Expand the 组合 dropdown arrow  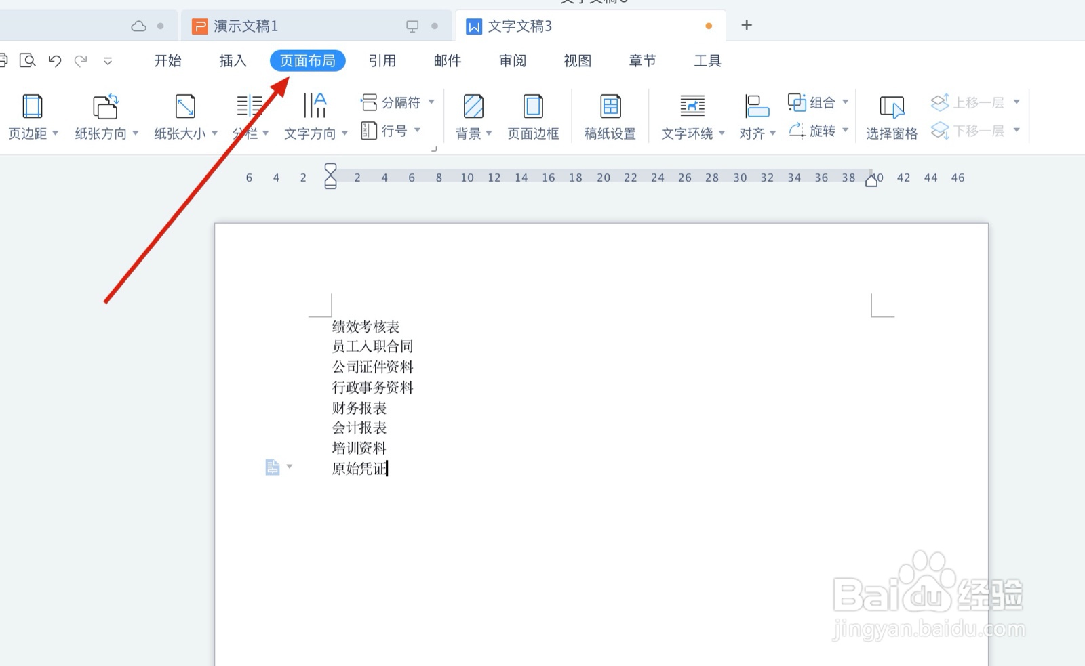coord(846,102)
